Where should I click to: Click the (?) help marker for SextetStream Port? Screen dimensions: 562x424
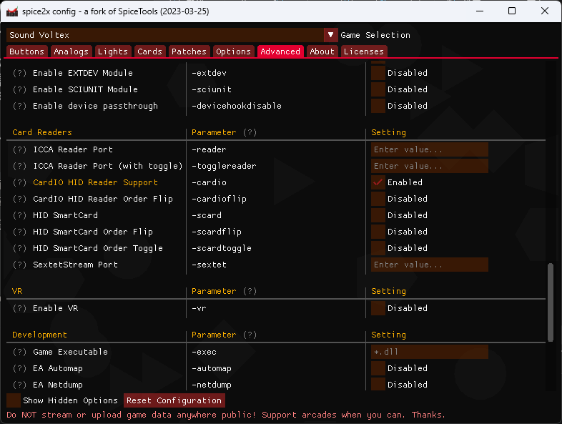pos(20,265)
